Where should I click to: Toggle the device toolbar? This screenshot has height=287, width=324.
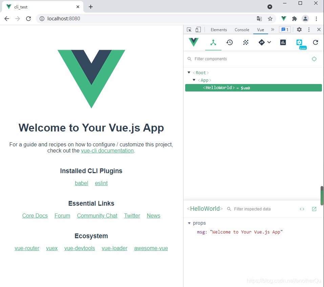(x=198, y=29)
